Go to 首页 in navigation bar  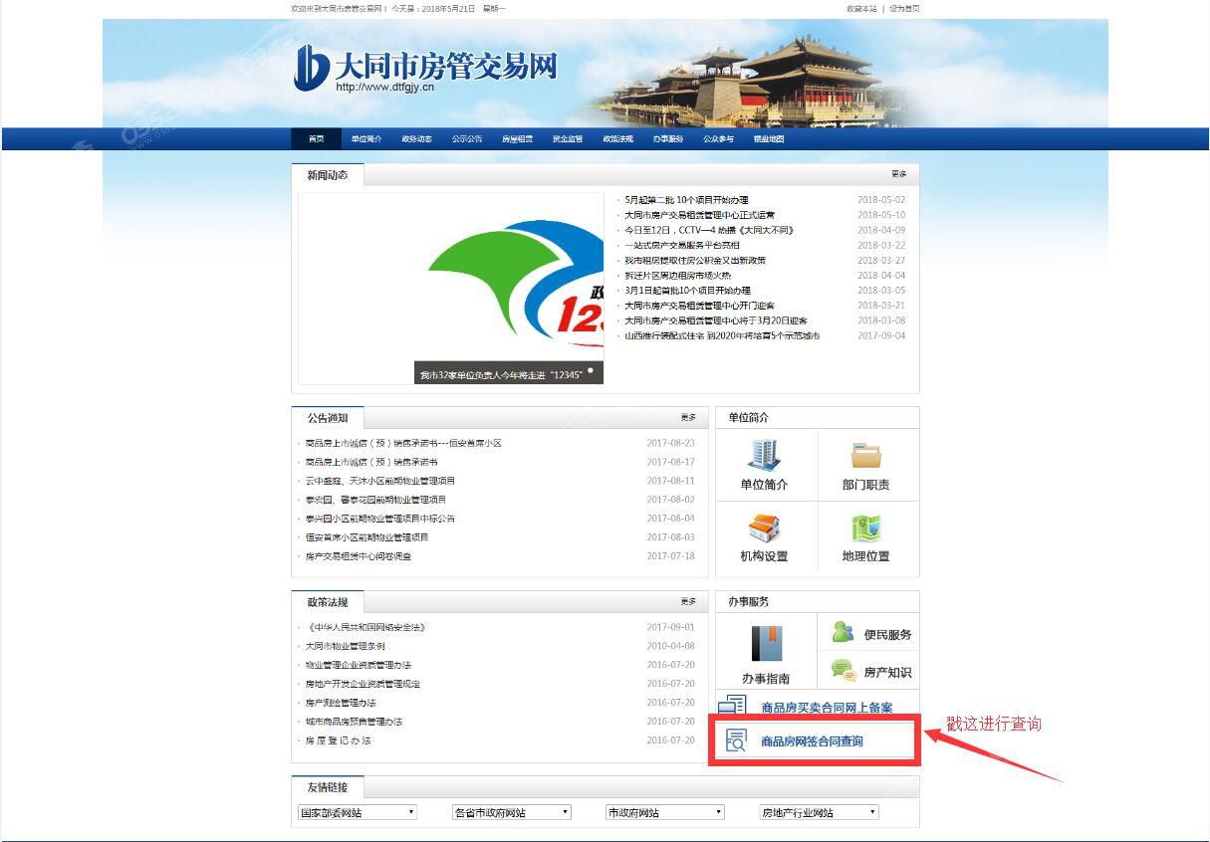(x=316, y=139)
